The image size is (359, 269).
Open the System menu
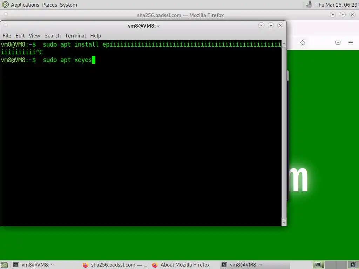68,5
